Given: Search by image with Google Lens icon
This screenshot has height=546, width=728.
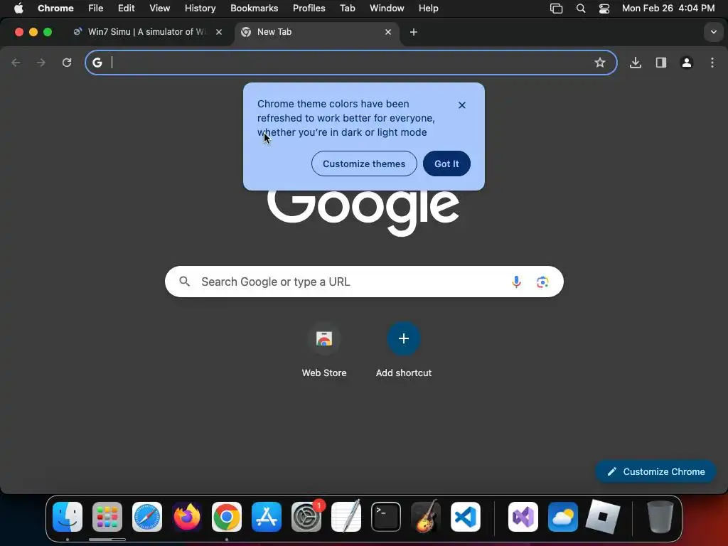Looking at the screenshot, I should click(x=542, y=282).
